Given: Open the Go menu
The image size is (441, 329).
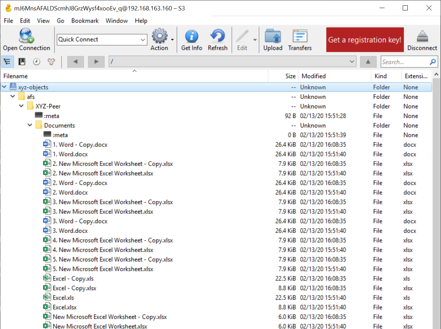Looking at the screenshot, I should click(x=60, y=20).
